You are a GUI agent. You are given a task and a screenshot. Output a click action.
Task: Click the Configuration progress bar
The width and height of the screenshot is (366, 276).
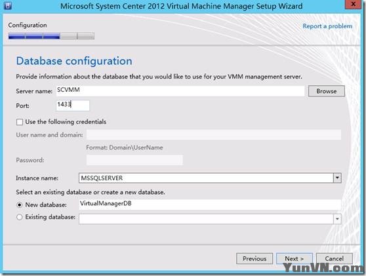point(51,36)
